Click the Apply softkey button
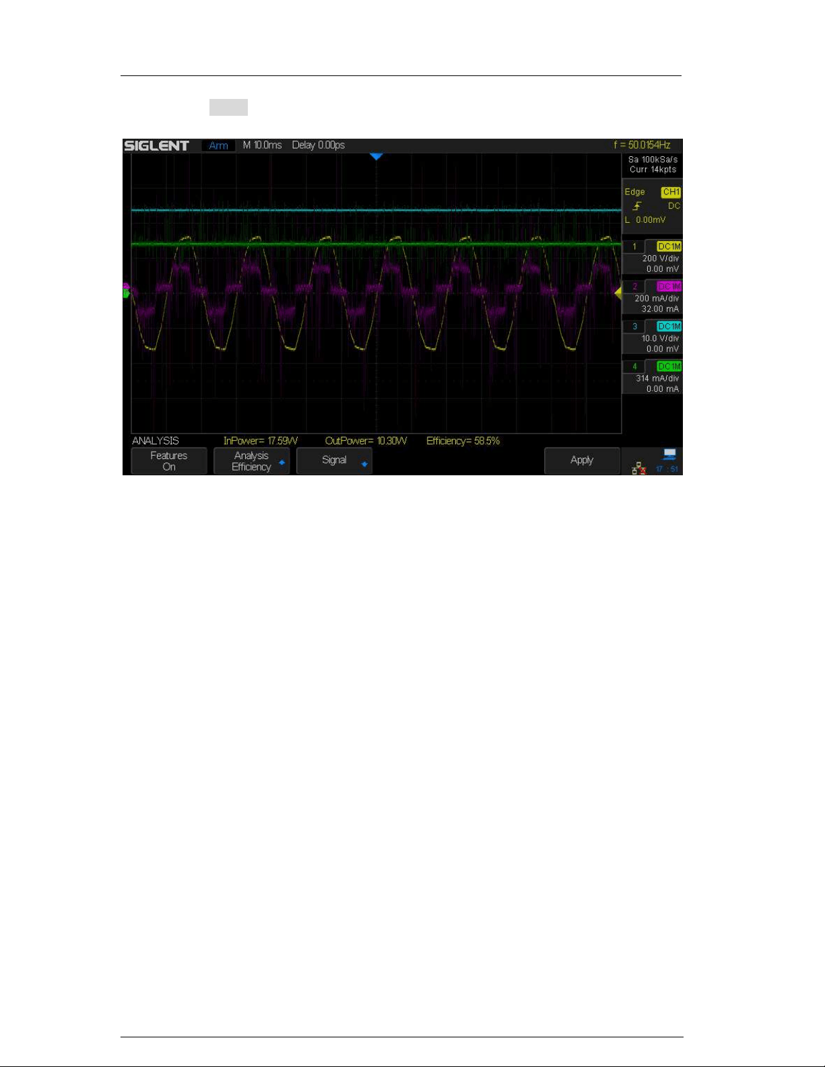Viewport: 825px width, 1067px height. pos(582,461)
